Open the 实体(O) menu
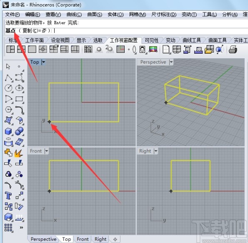 (x=115, y=15)
